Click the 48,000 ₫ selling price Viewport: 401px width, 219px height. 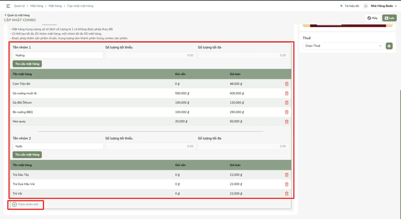236,84
